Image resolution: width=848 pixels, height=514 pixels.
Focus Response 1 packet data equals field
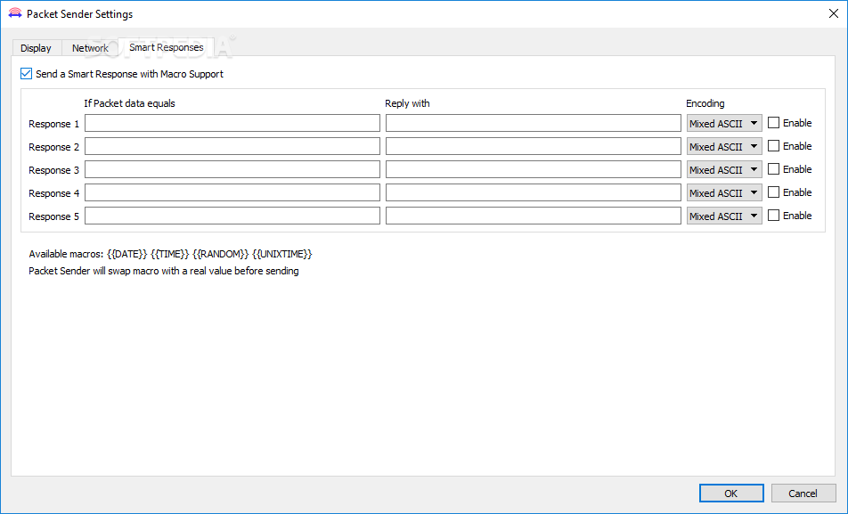[232, 123]
